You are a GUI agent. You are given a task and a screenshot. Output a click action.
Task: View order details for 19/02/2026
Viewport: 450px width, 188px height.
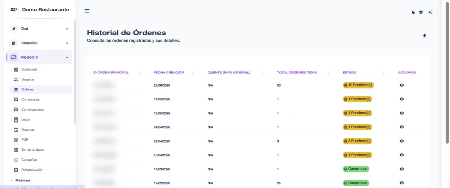[401, 183]
